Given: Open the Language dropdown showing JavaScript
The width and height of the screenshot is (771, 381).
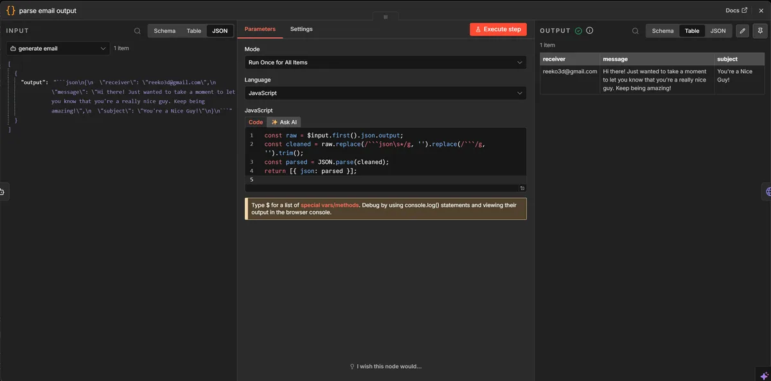Looking at the screenshot, I should [x=384, y=93].
